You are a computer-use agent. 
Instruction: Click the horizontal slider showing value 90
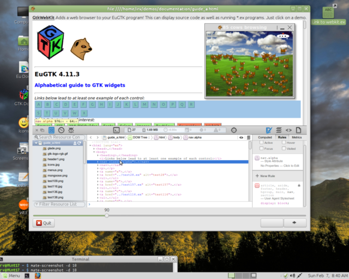pos(106,216)
